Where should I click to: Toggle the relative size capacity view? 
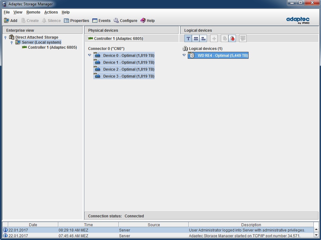203,38
